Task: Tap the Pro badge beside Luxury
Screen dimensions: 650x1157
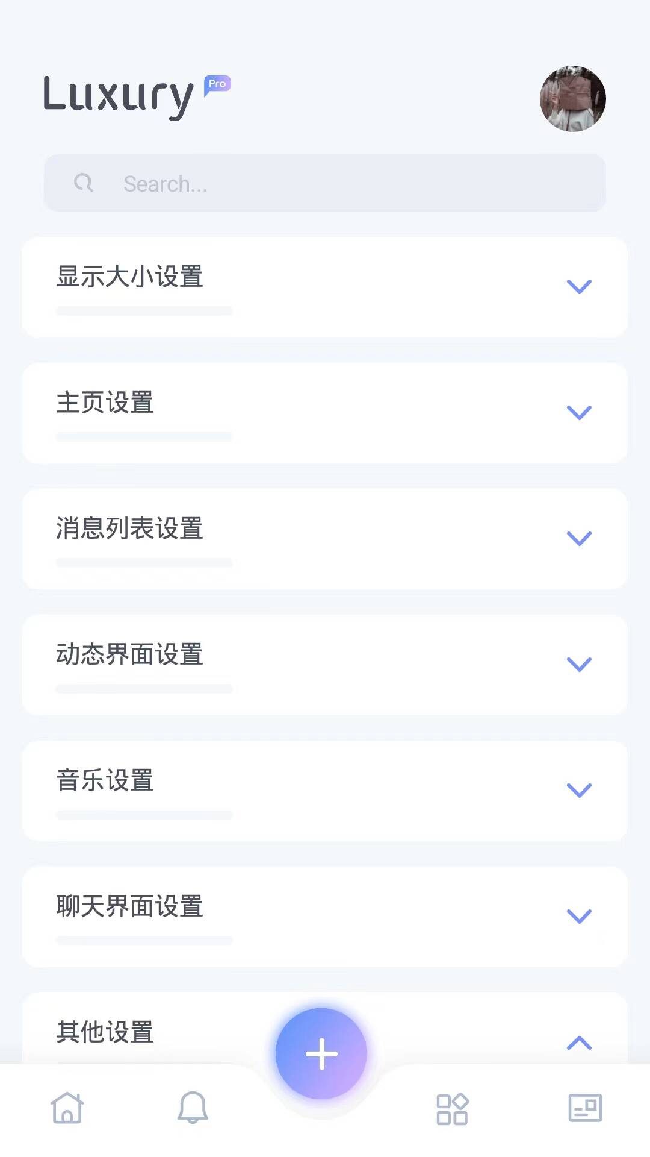Action: pyautogui.click(x=217, y=84)
